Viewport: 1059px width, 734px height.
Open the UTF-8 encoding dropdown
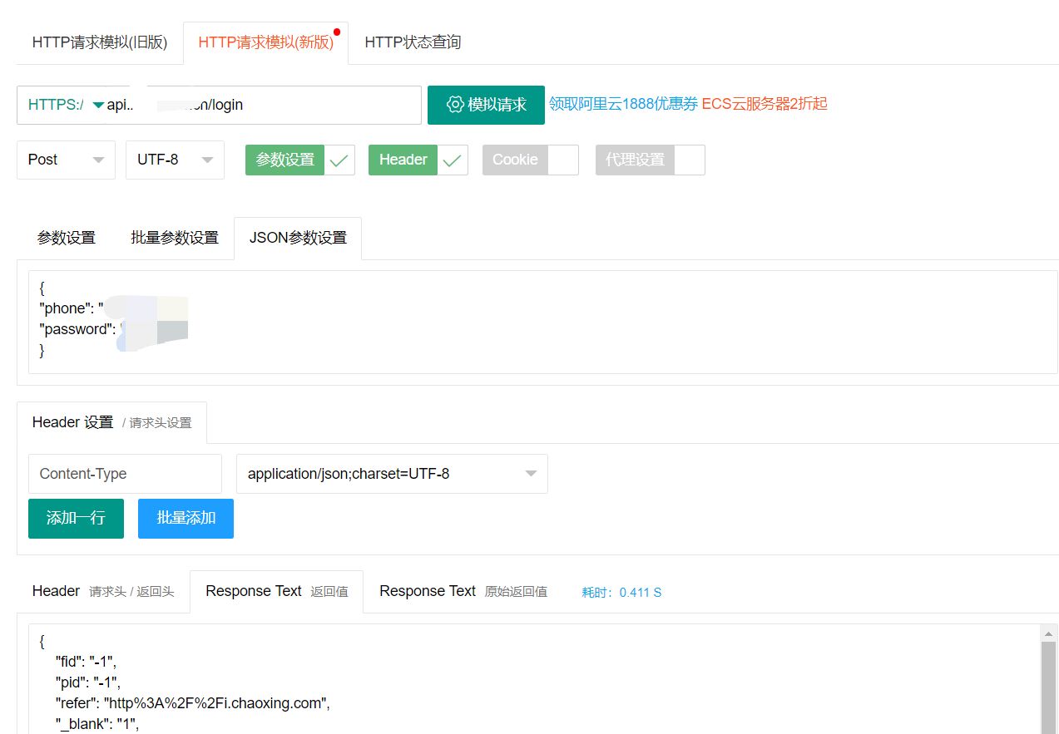tap(175, 160)
